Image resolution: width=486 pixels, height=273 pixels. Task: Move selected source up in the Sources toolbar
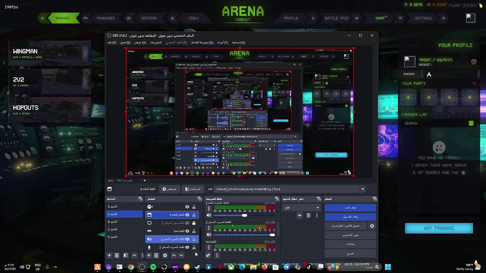174,256
